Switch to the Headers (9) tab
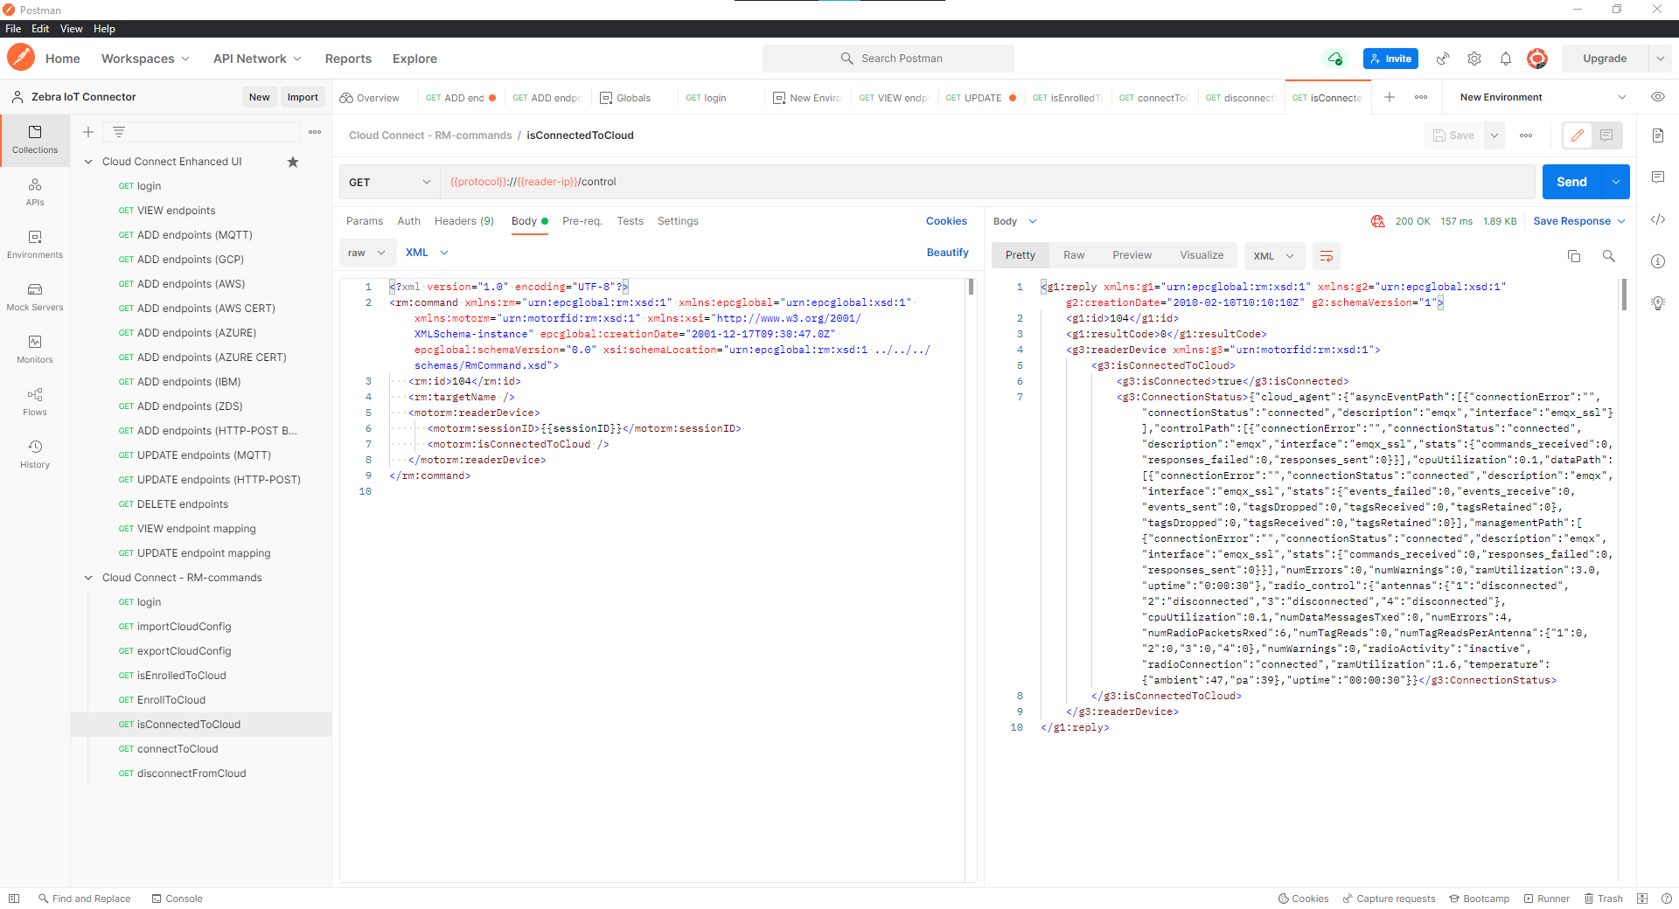 [x=464, y=221]
